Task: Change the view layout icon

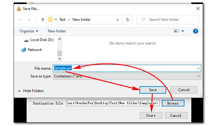Action: tap(176, 31)
